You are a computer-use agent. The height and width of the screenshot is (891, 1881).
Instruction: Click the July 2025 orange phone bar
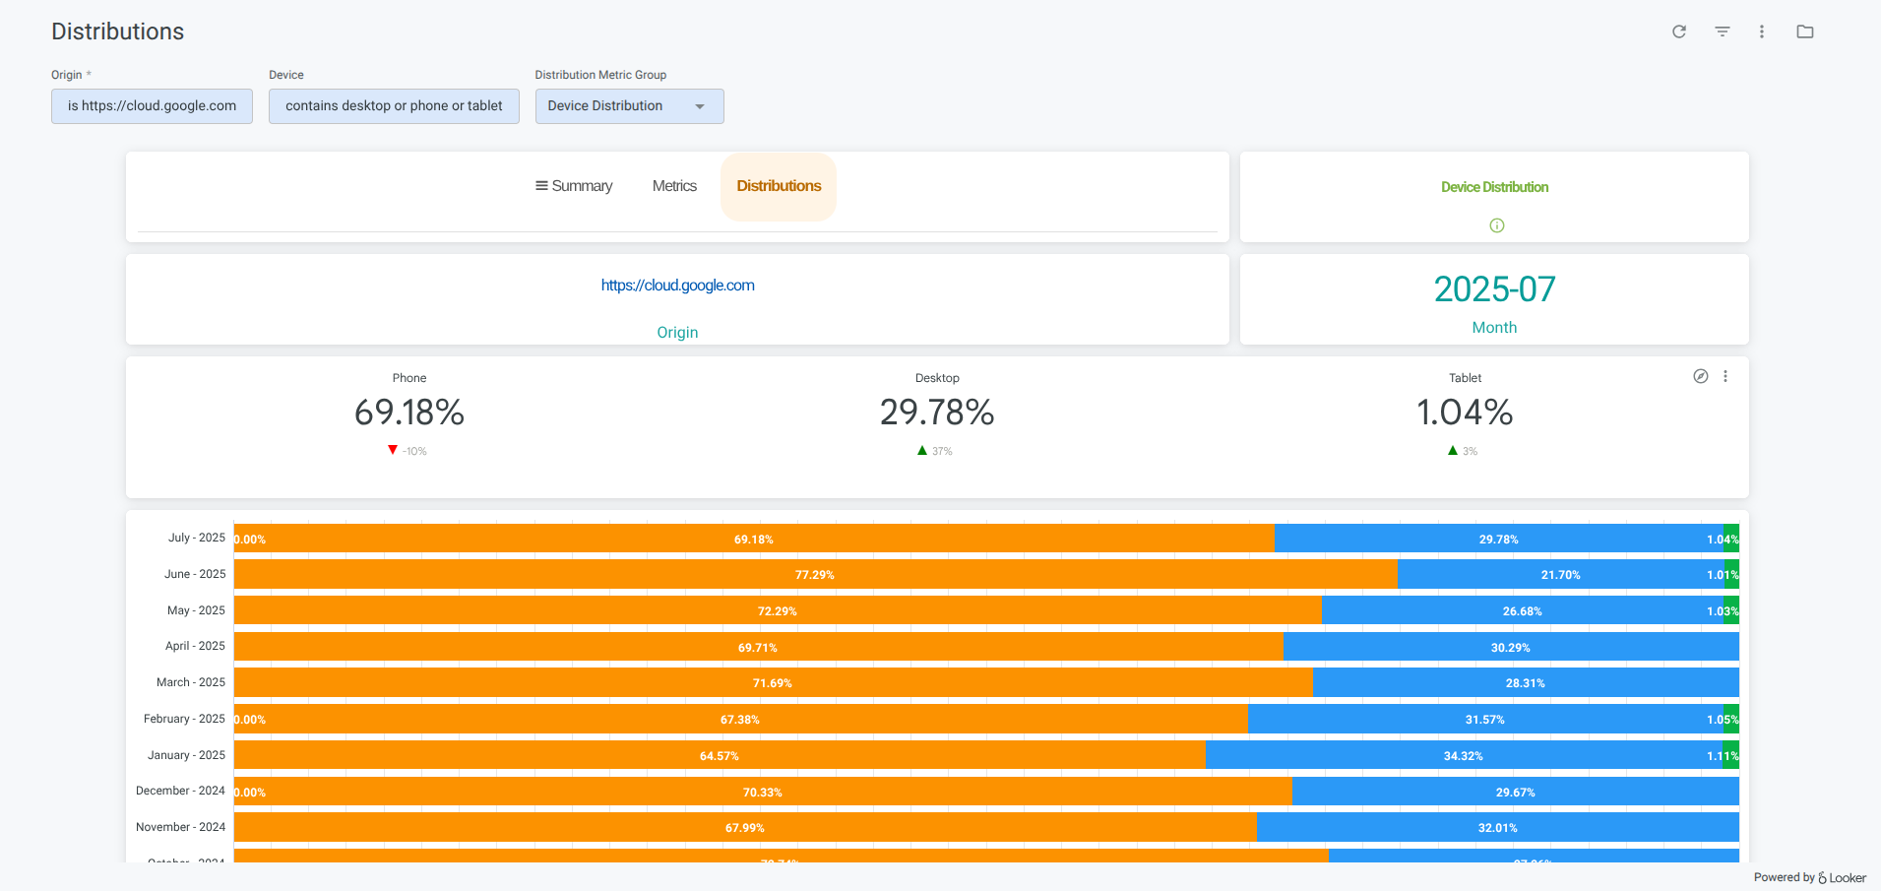pos(754,539)
